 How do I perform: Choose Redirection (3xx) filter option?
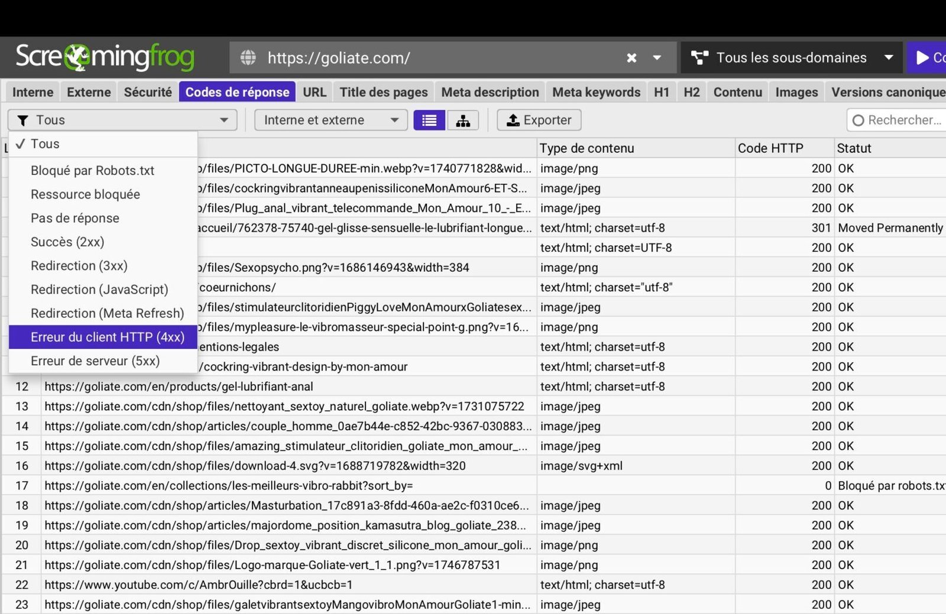tap(79, 266)
